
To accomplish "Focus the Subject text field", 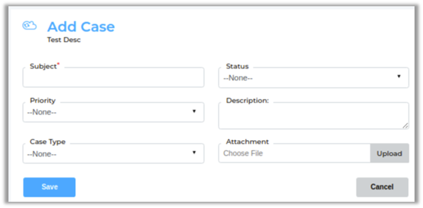I will 113,79.
